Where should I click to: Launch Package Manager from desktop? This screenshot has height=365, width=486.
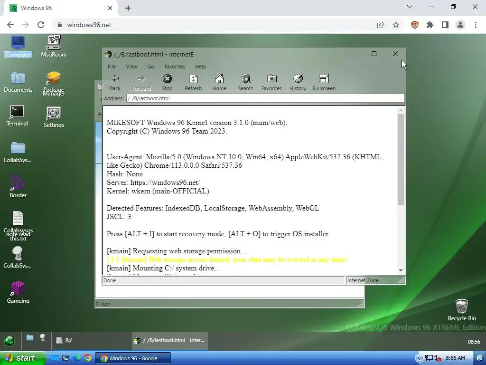coord(54,84)
